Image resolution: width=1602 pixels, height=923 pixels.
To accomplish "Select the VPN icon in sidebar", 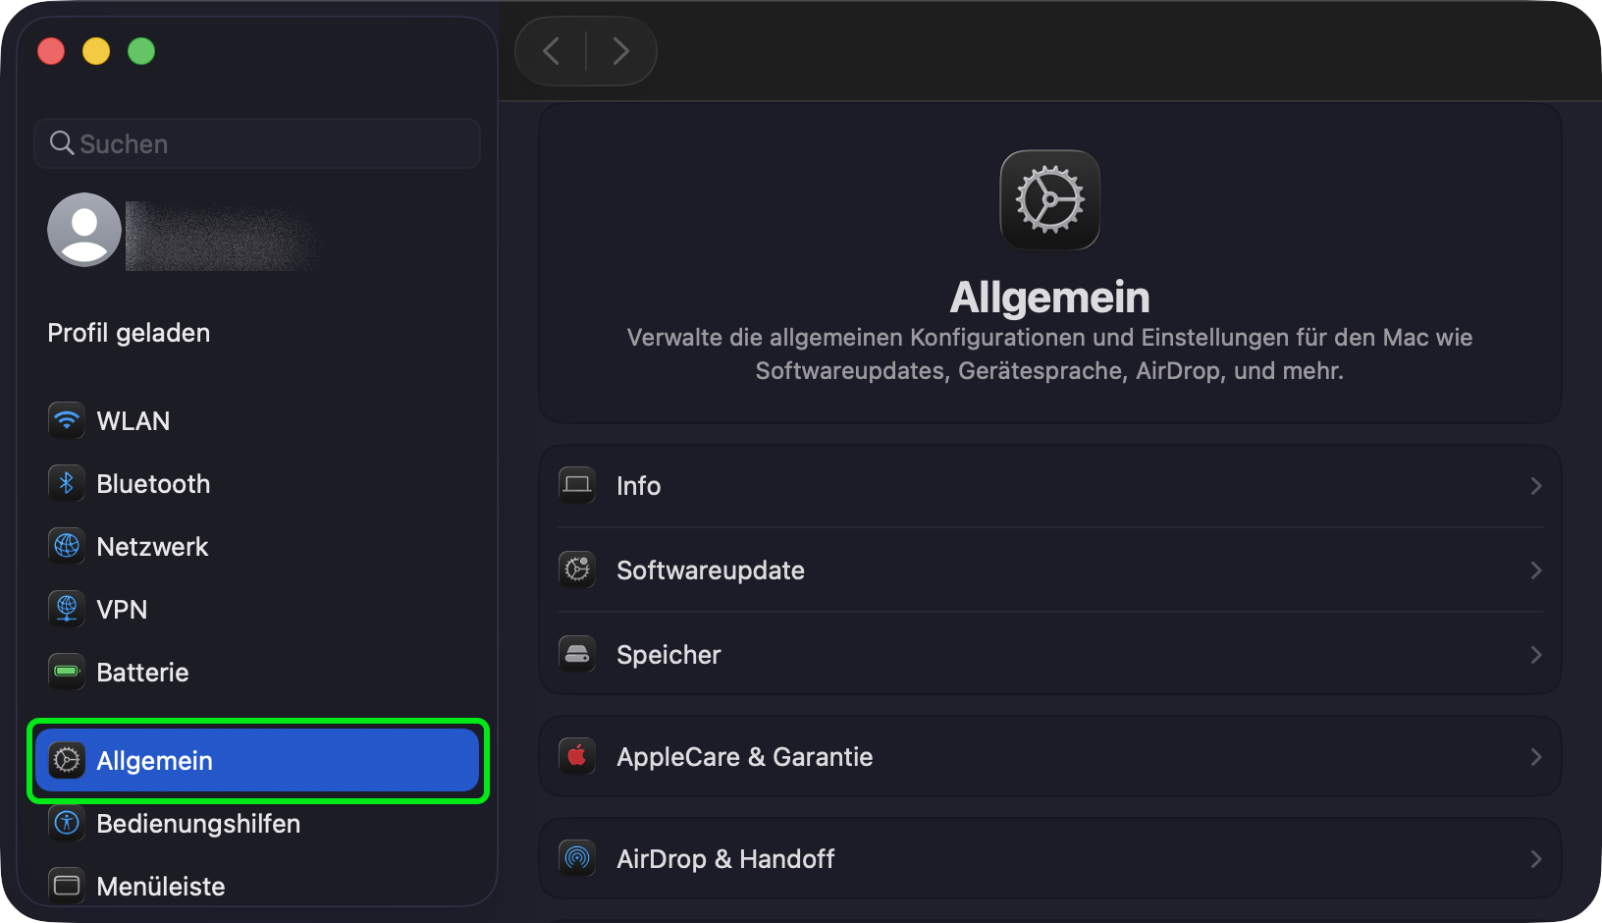I will [x=67, y=609].
